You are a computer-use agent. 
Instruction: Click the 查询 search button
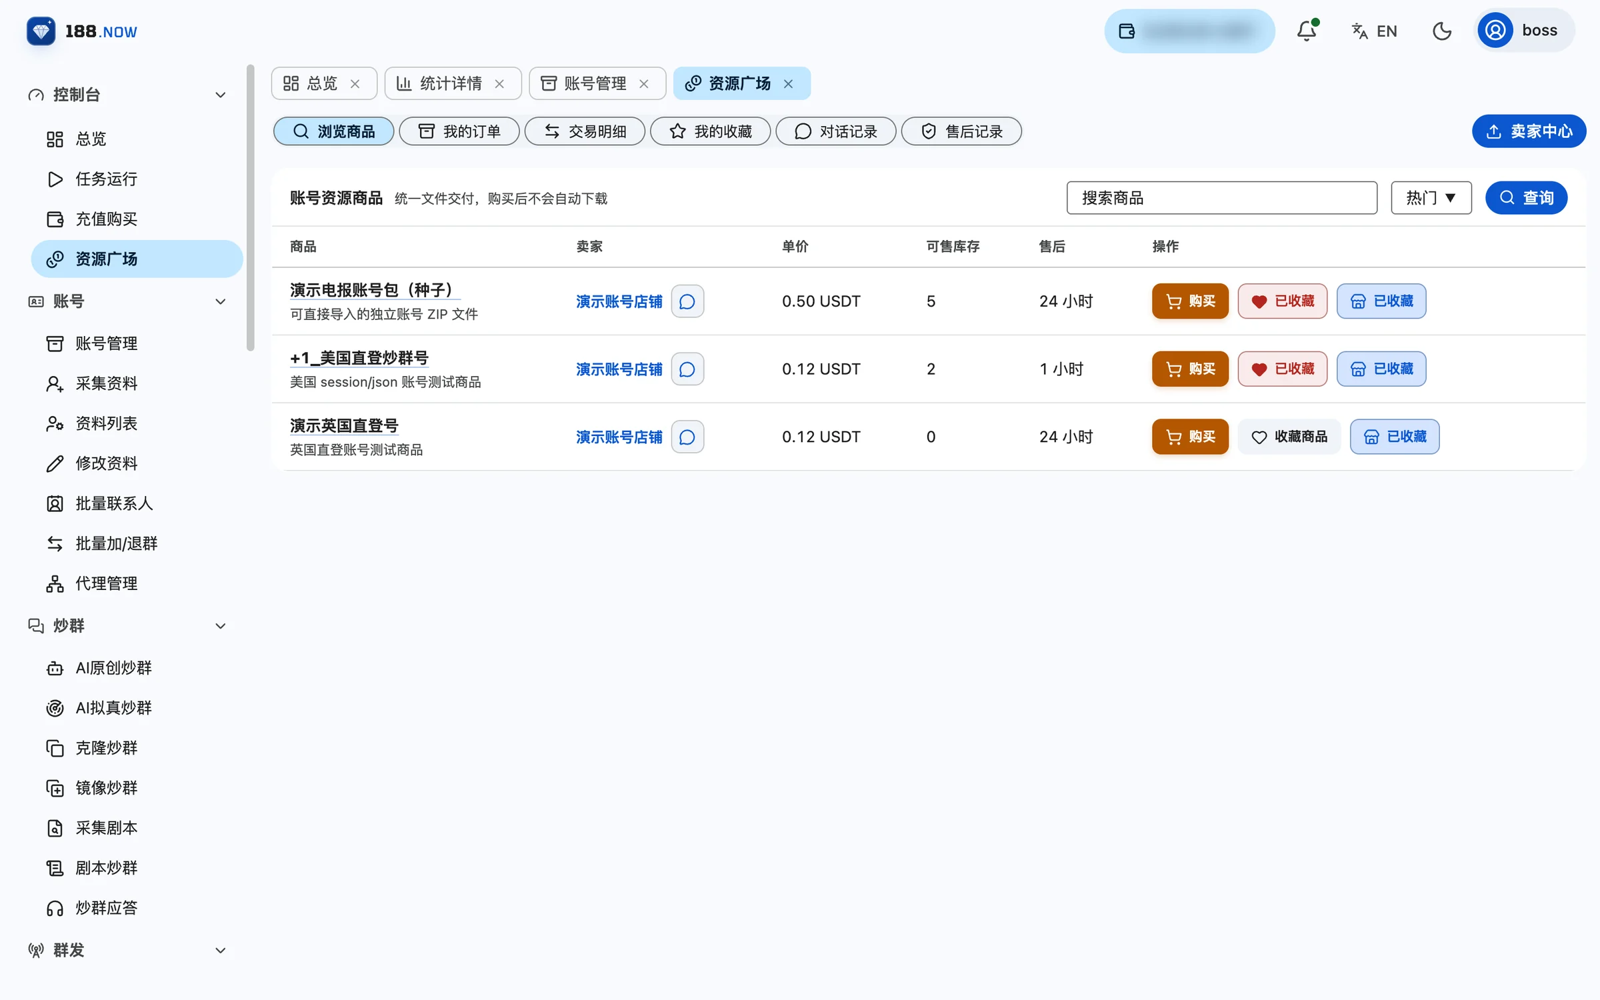coord(1526,198)
